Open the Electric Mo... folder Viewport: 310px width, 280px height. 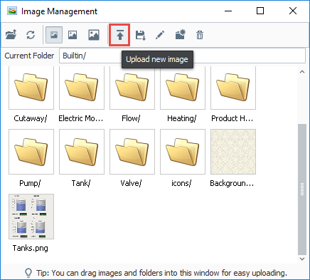pyautogui.click(x=82, y=88)
